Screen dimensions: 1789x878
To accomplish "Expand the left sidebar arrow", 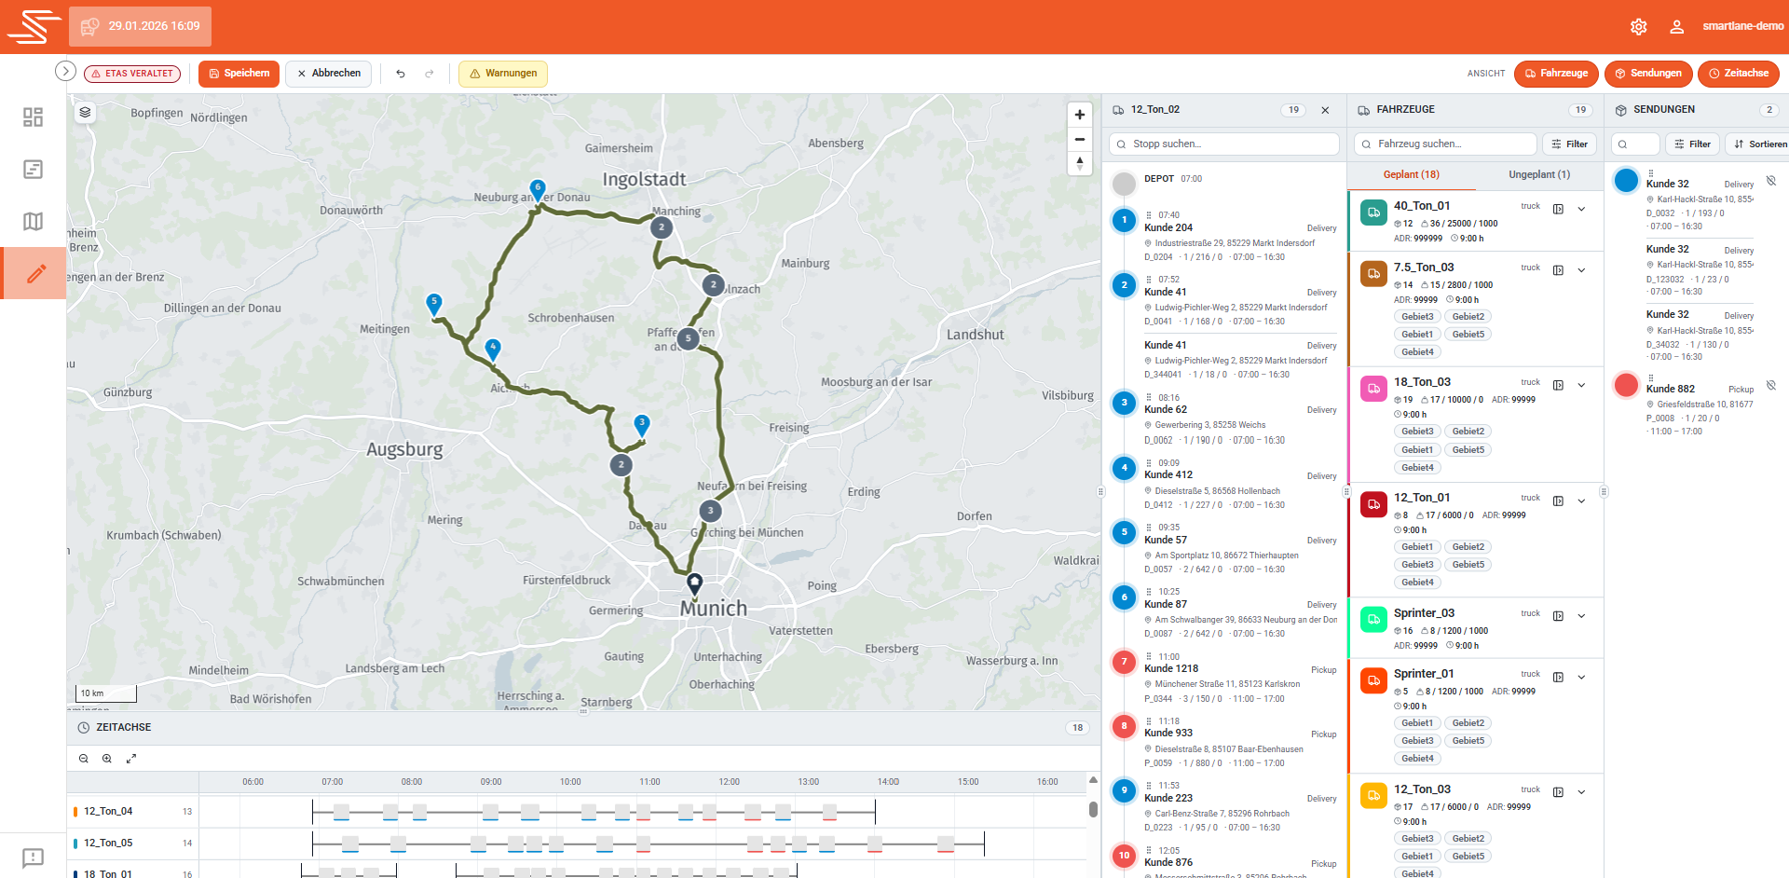I will pos(65,71).
